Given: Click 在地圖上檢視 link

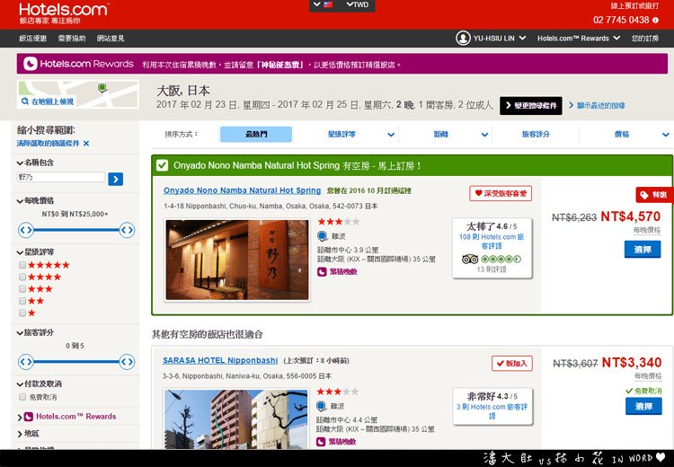Looking at the screenshot, I should (52, 101).
